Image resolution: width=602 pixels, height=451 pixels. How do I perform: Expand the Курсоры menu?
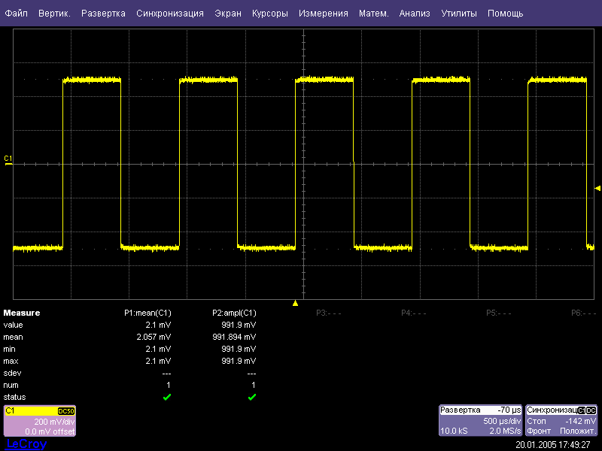[269, 14]
